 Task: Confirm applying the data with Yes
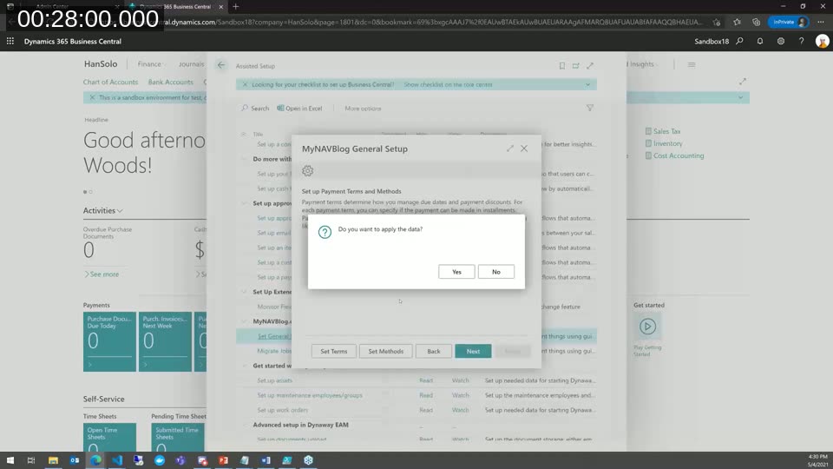pyautogui.click(x=456, y=272)
